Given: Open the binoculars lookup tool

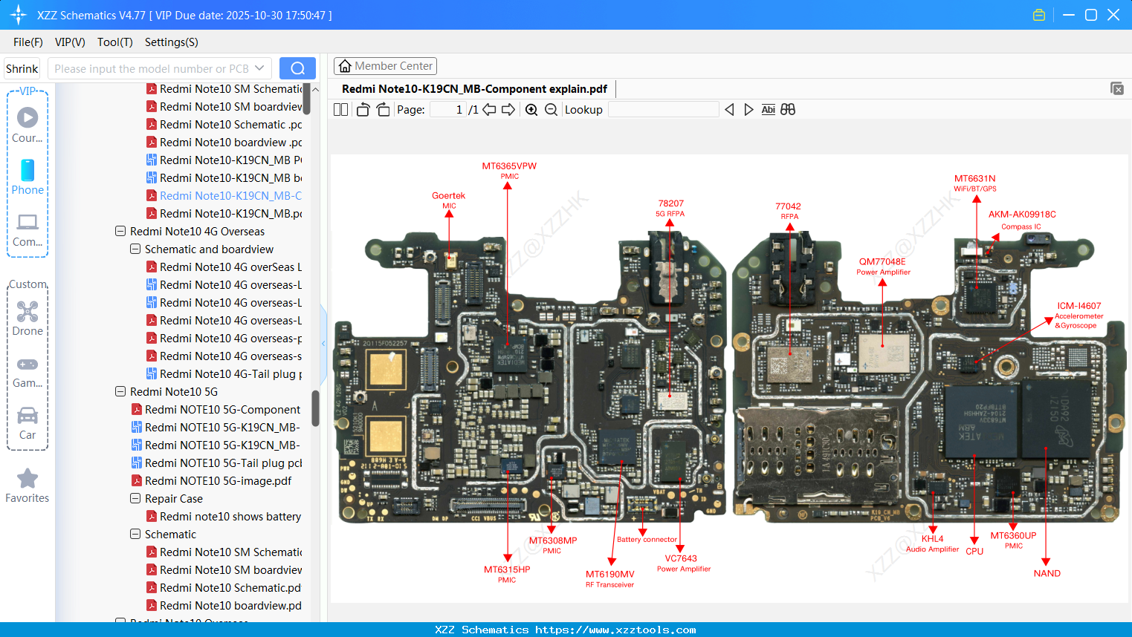Looking at the screenshot, I should pos(788,109).
